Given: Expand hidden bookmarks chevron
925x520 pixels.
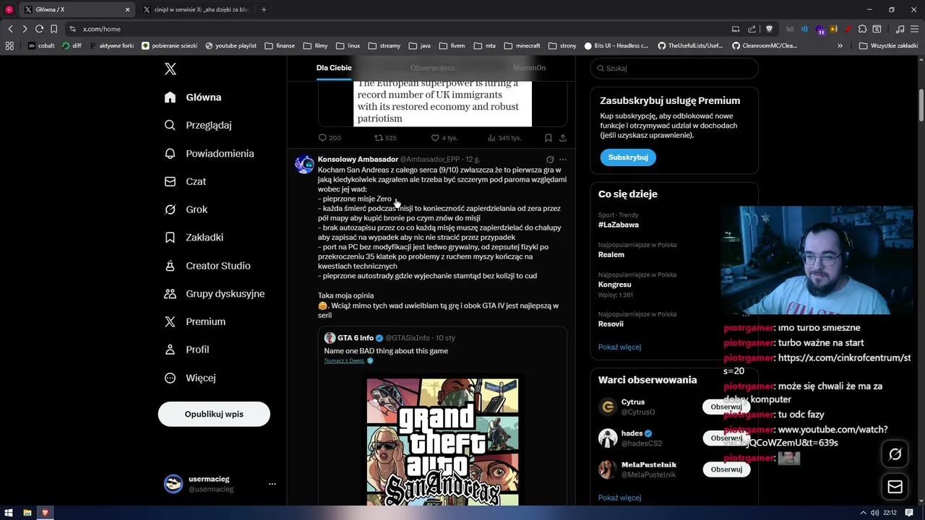Looking at the screenshot, I should [x=840, y=45].
